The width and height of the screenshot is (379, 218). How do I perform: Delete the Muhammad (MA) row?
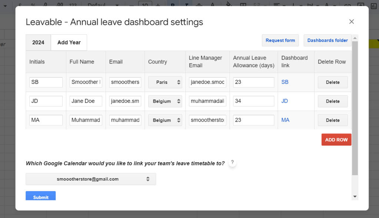tap(333, 120)
